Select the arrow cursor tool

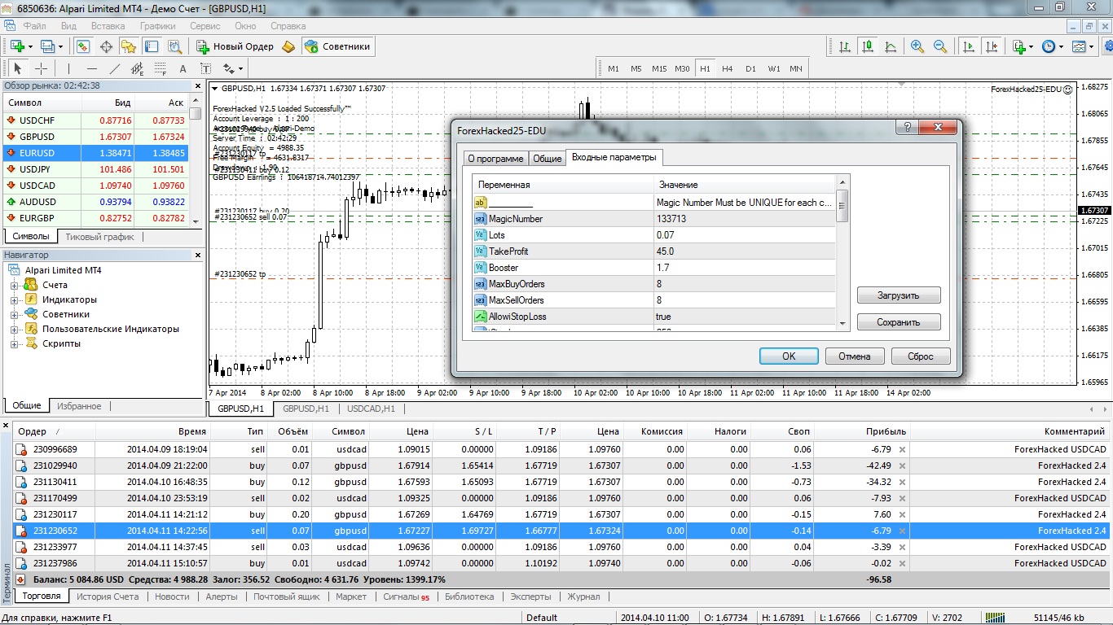[x=18, y=69]
